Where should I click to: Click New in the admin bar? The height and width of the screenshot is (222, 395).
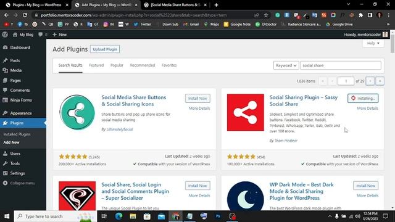click(x=60, y=35)
